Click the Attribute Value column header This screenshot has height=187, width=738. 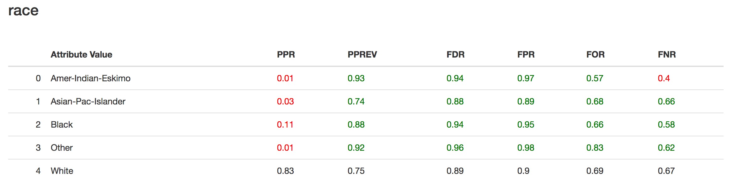point(81,54)
